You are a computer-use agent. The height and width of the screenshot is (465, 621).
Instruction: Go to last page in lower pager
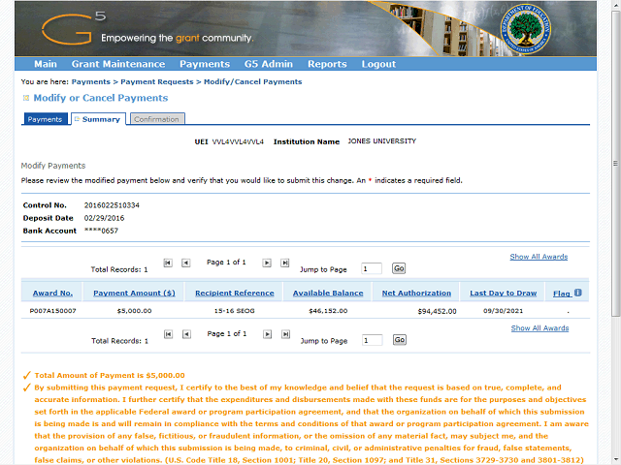[x=285, y=334]
